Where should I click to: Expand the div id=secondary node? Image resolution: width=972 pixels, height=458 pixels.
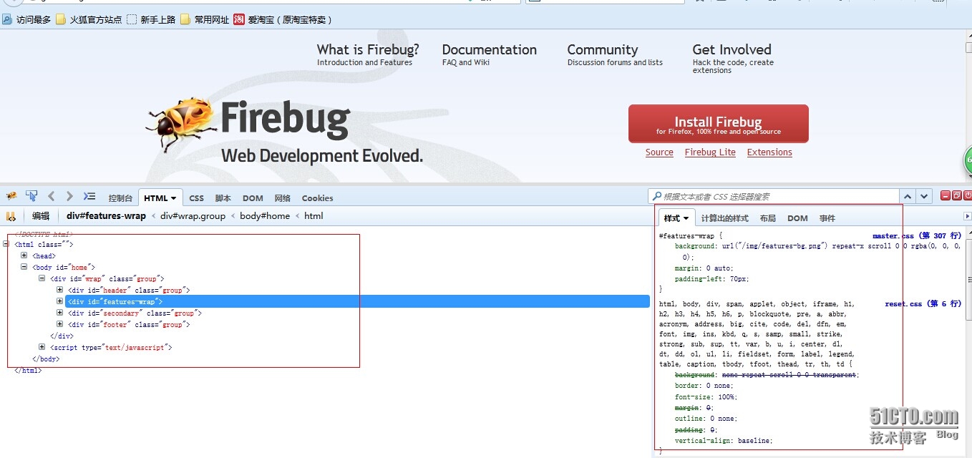click(59, 313)
